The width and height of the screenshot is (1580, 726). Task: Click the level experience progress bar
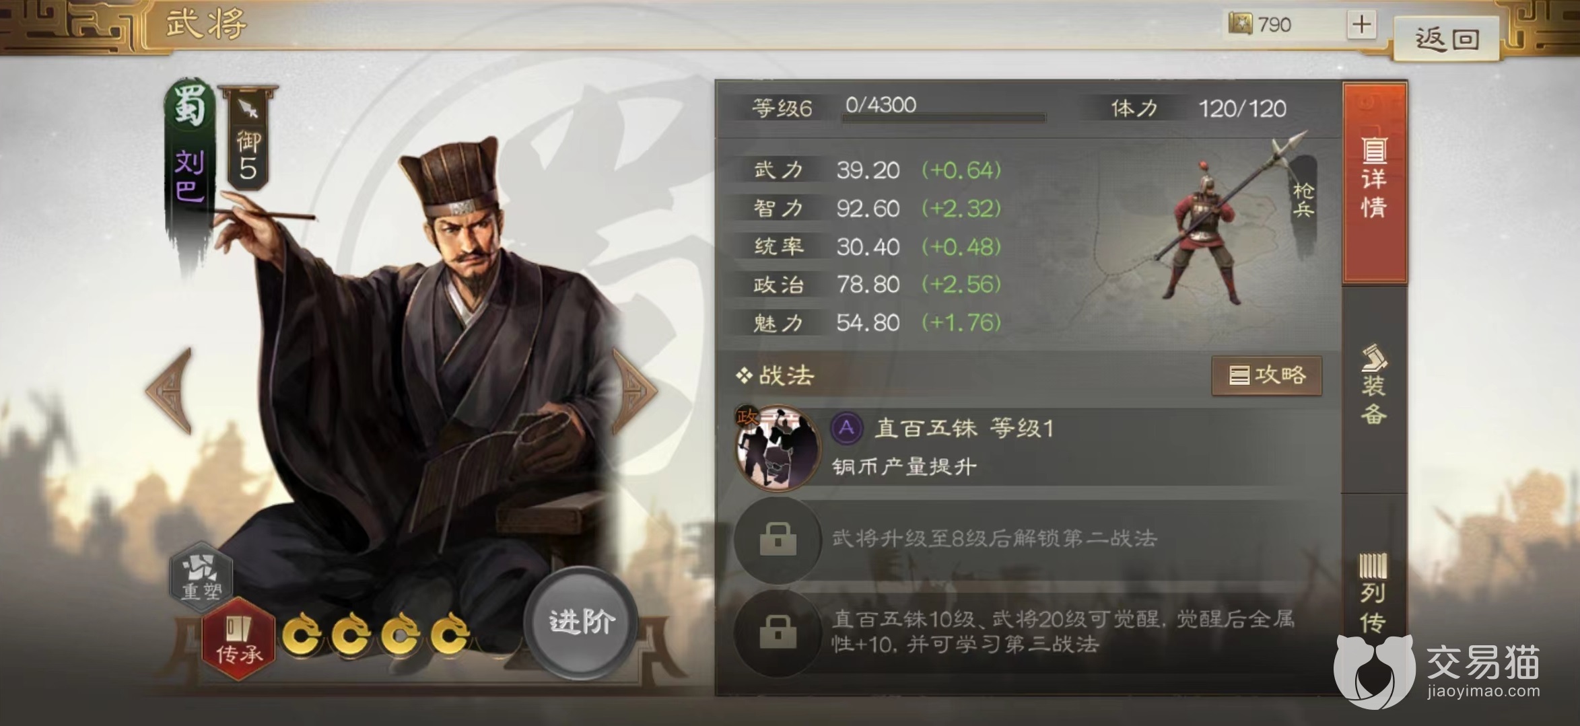click(944, 118)
